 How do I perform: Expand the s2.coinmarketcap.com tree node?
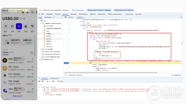[x=41, y=57]
